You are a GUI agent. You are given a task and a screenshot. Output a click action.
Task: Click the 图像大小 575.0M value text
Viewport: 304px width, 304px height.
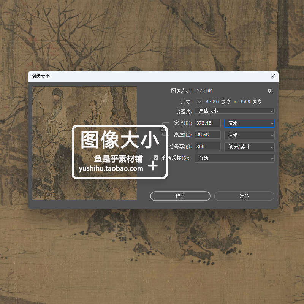pyautogui.click(x=204, y=91)
